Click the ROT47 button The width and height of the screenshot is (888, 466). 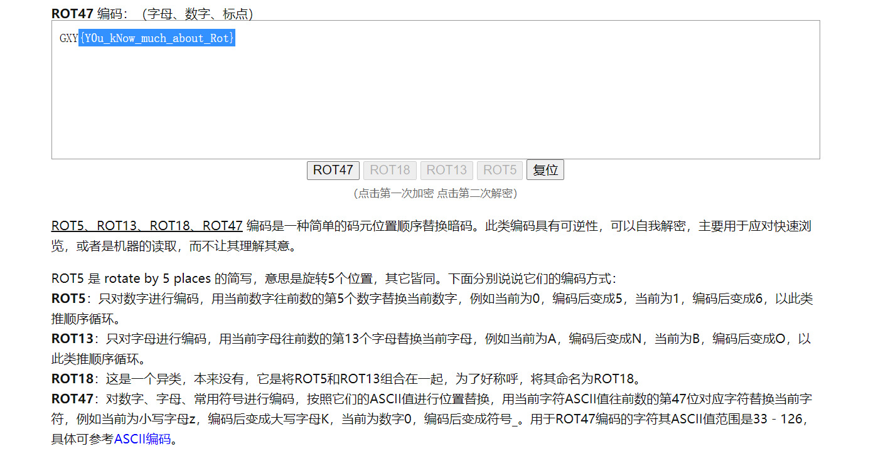[333, 170]
